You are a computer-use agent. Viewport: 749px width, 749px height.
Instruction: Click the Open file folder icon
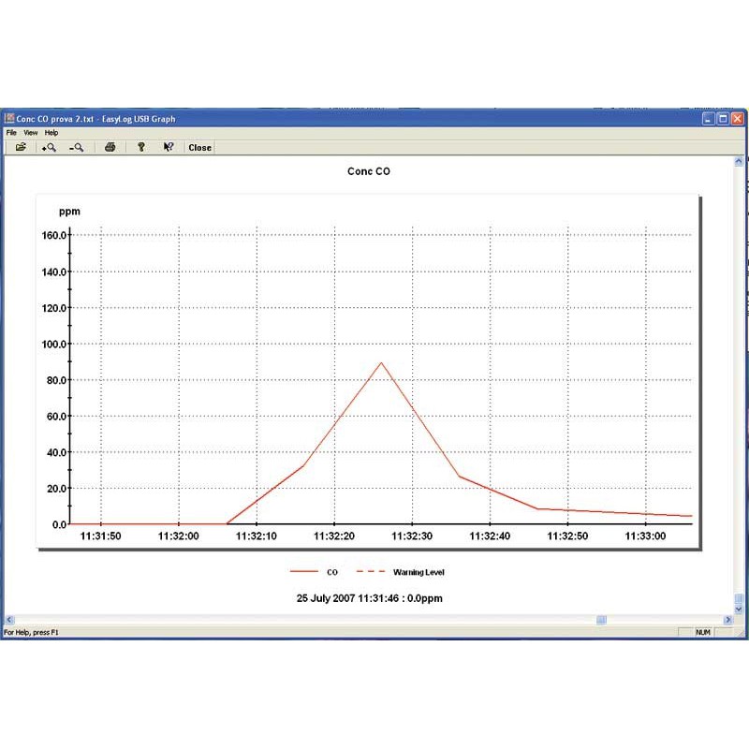point(21,147)
